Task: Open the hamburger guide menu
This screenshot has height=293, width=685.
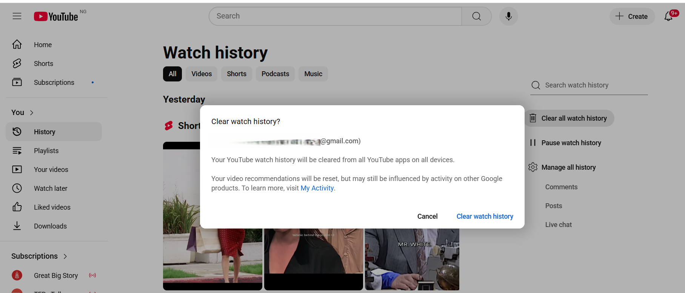Action: pyautogui.click(x=17, y=16)
